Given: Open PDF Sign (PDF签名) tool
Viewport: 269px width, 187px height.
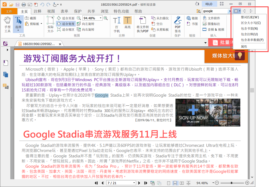Looking at the screenshot, I should (x=178, y=24).
